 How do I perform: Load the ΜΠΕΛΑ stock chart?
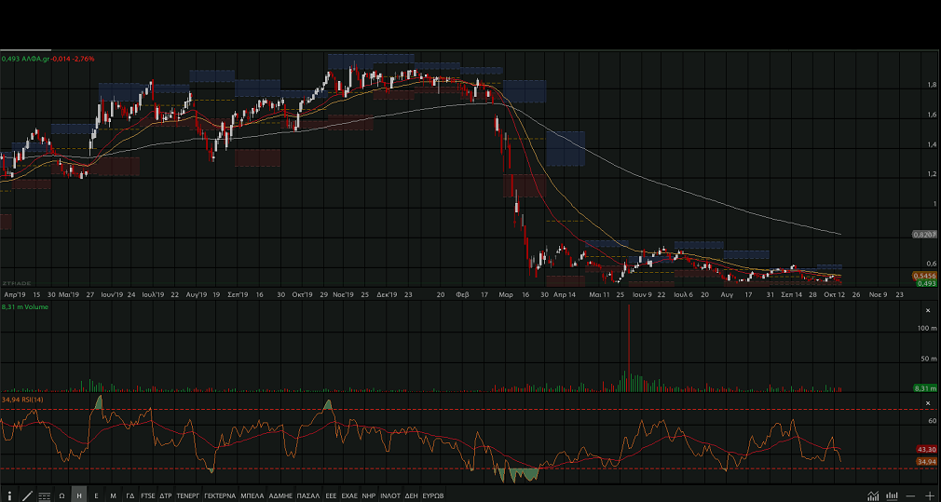252,495
